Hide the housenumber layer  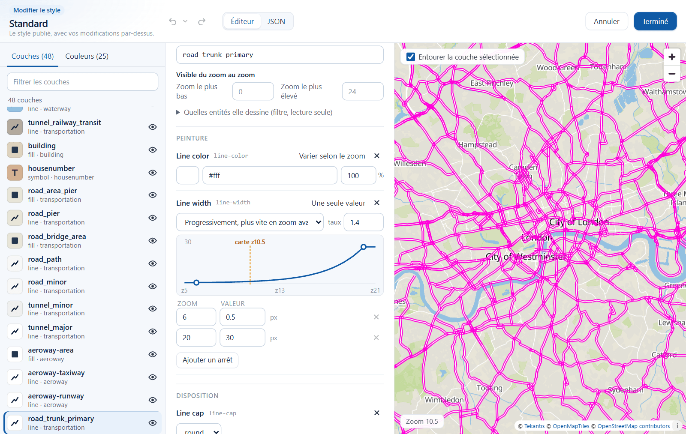(153, 173)
